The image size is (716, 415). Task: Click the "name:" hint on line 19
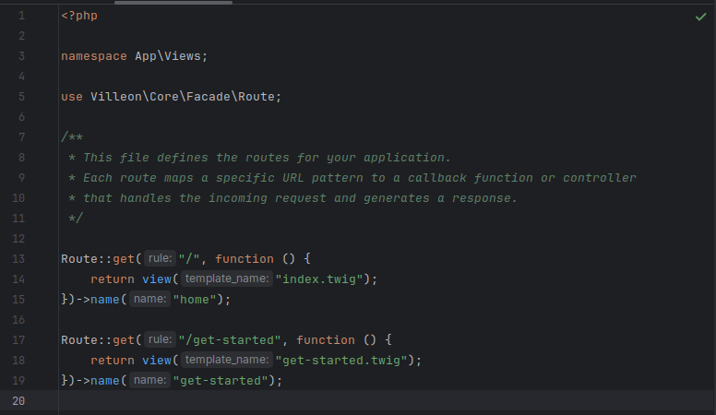point(149,381)
